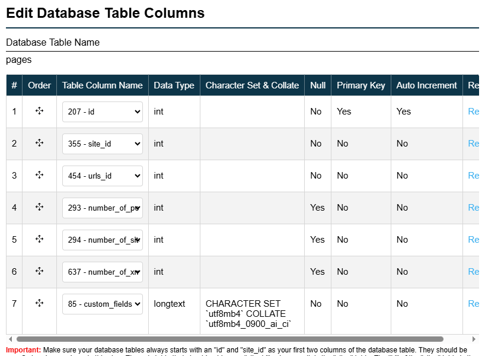
Task: Click the 'Table Column Name' header
Action: tap(103, 85)
